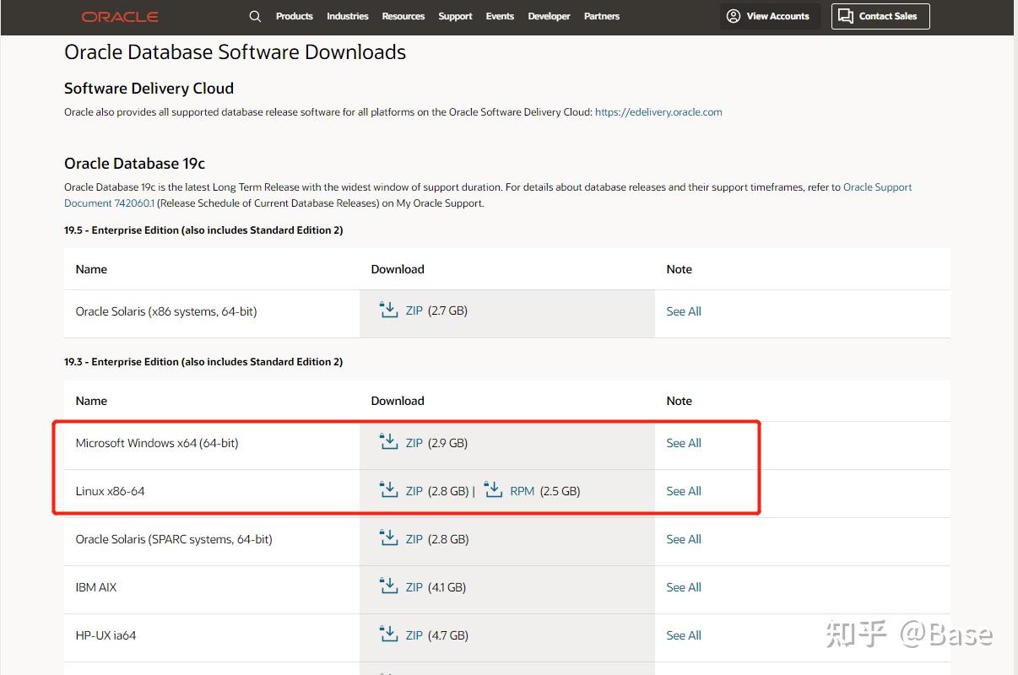Click the search magnifier icon in header
The image size is (1018, 675).
[255, 16]
